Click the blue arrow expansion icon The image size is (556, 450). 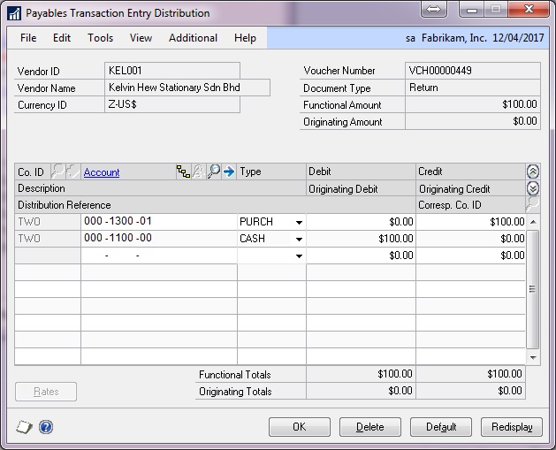(x=229, y=172)
